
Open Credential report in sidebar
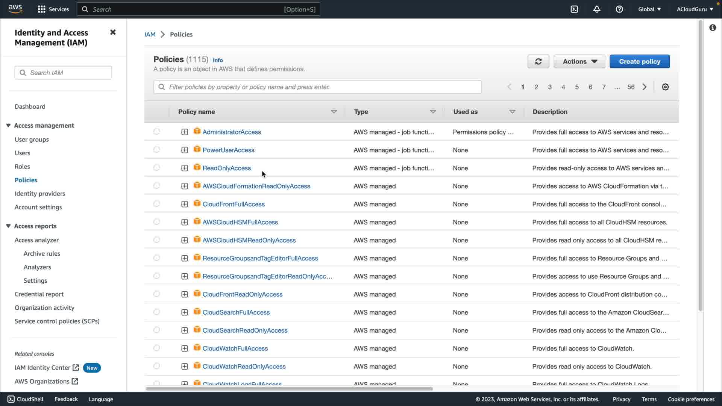tap(39, 294)
